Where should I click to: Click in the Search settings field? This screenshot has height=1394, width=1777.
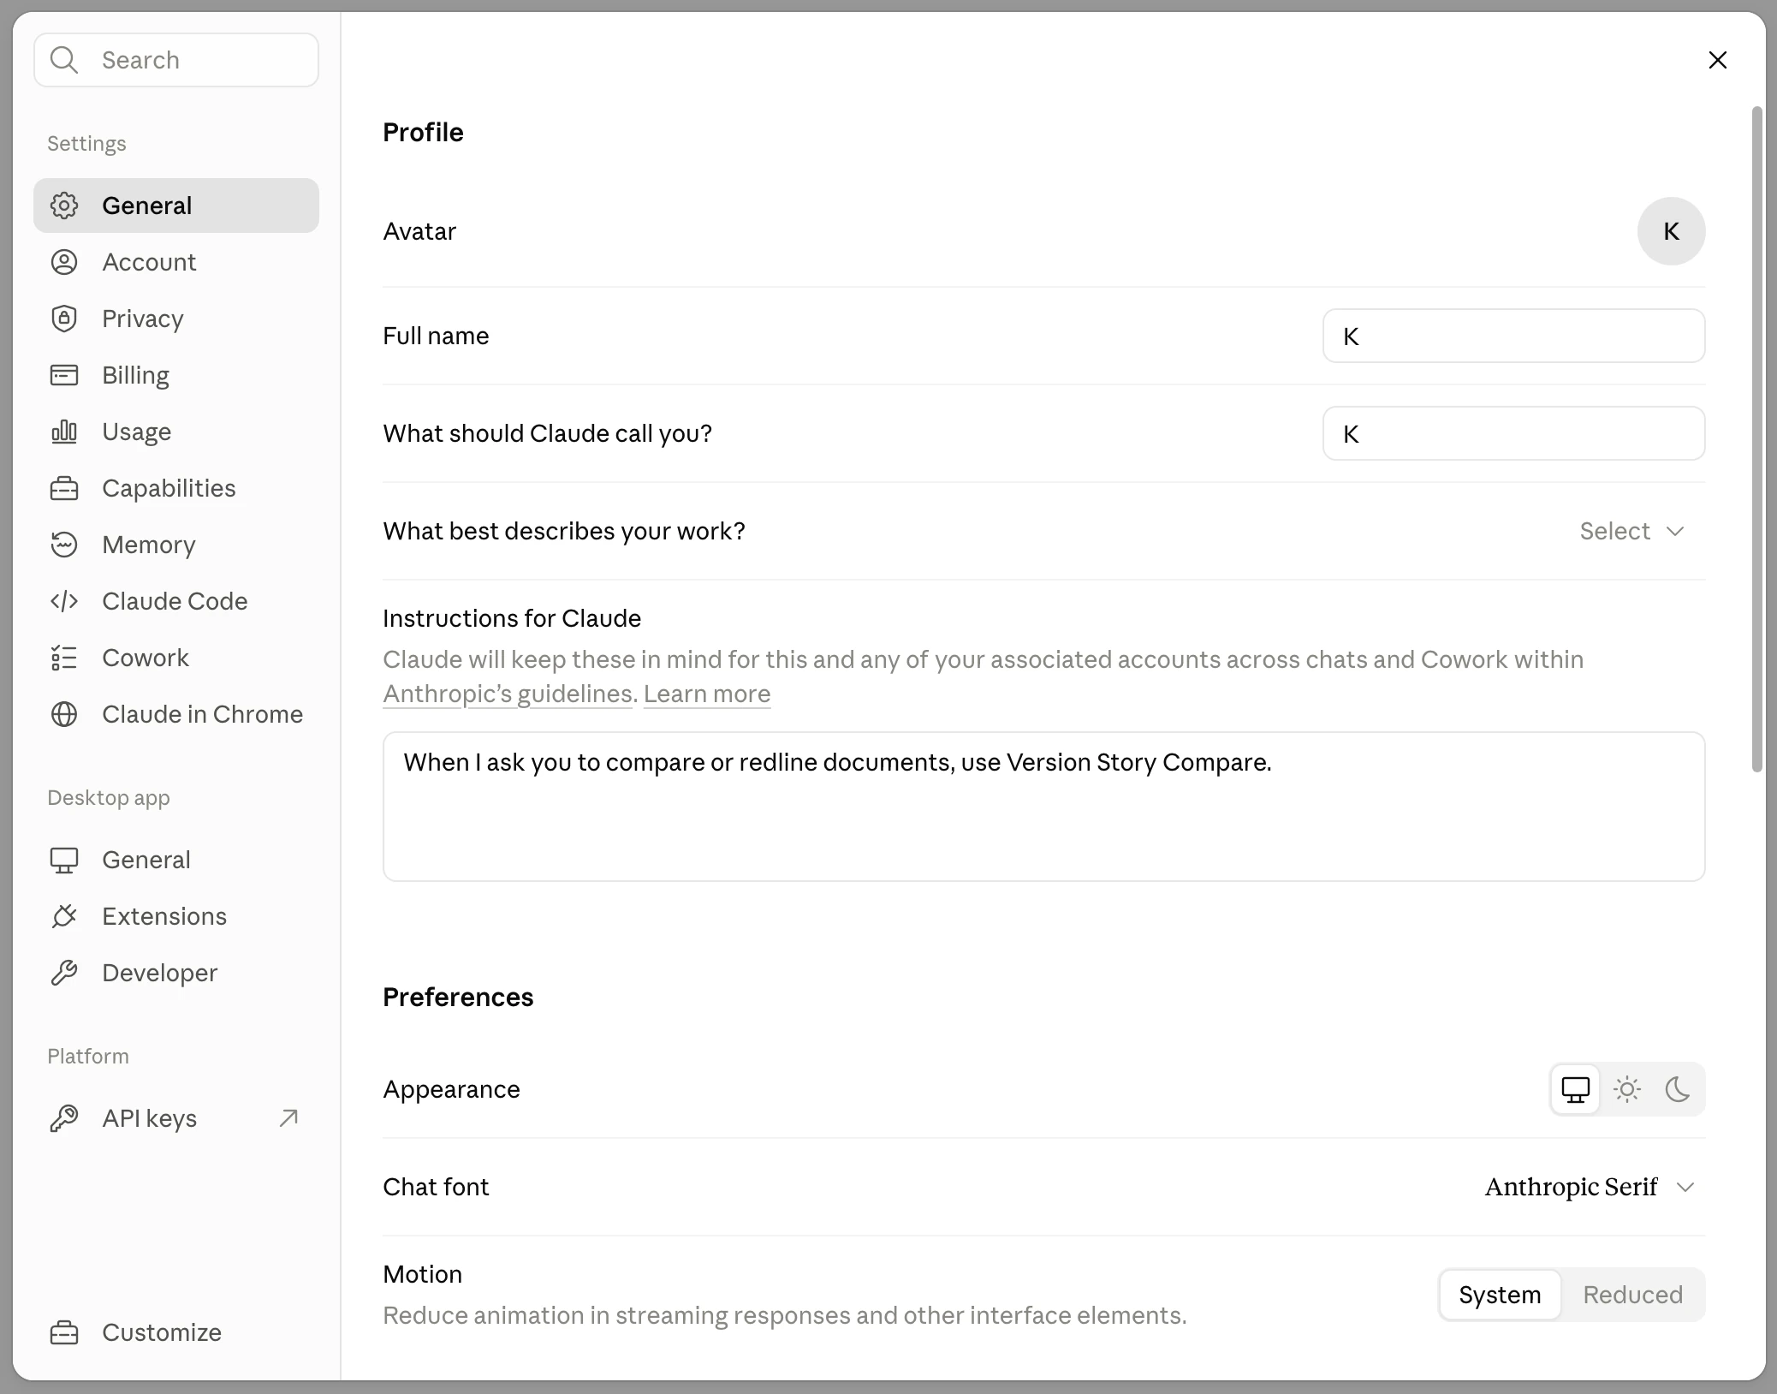(x=176, y=60)
